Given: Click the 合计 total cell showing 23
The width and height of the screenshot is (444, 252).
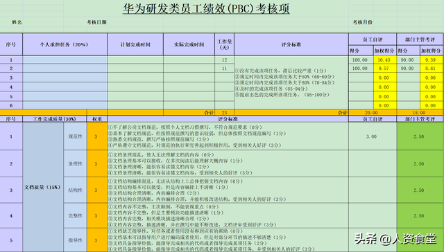Looking at the screenshot, I should (224, 112).
